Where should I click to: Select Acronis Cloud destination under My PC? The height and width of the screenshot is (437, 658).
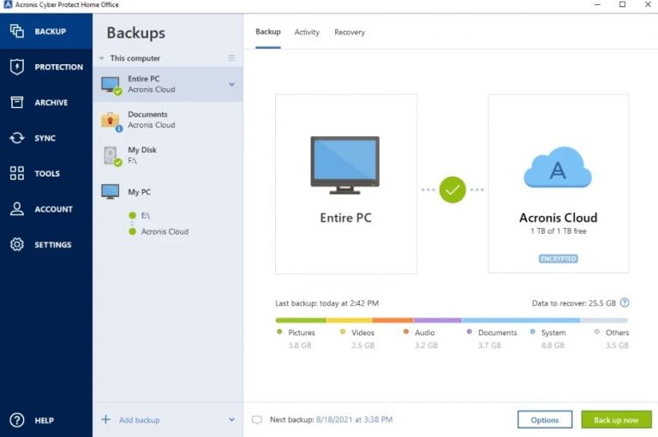click(x=164, y=231)
